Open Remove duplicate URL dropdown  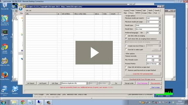[75, 83]
